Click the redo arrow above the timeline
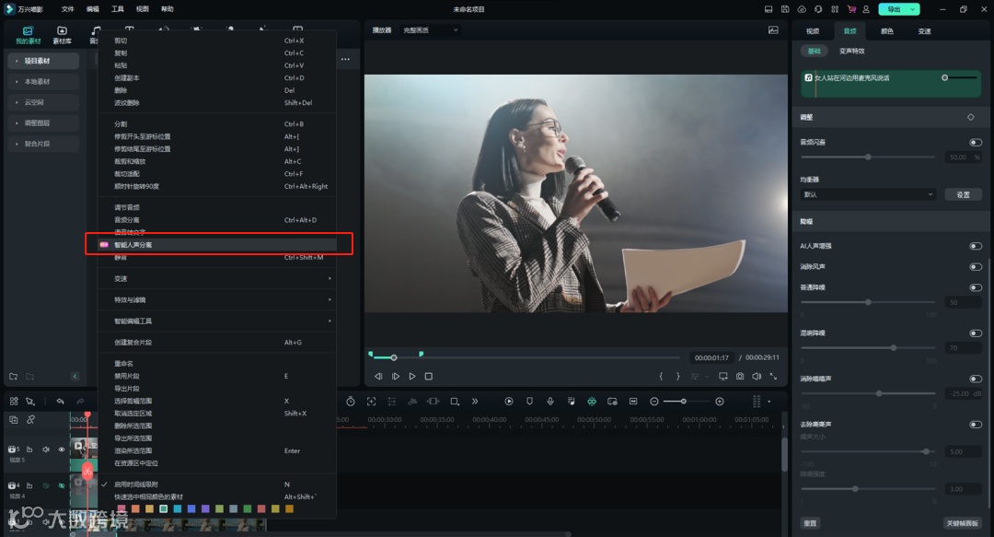 click(80, 402)
